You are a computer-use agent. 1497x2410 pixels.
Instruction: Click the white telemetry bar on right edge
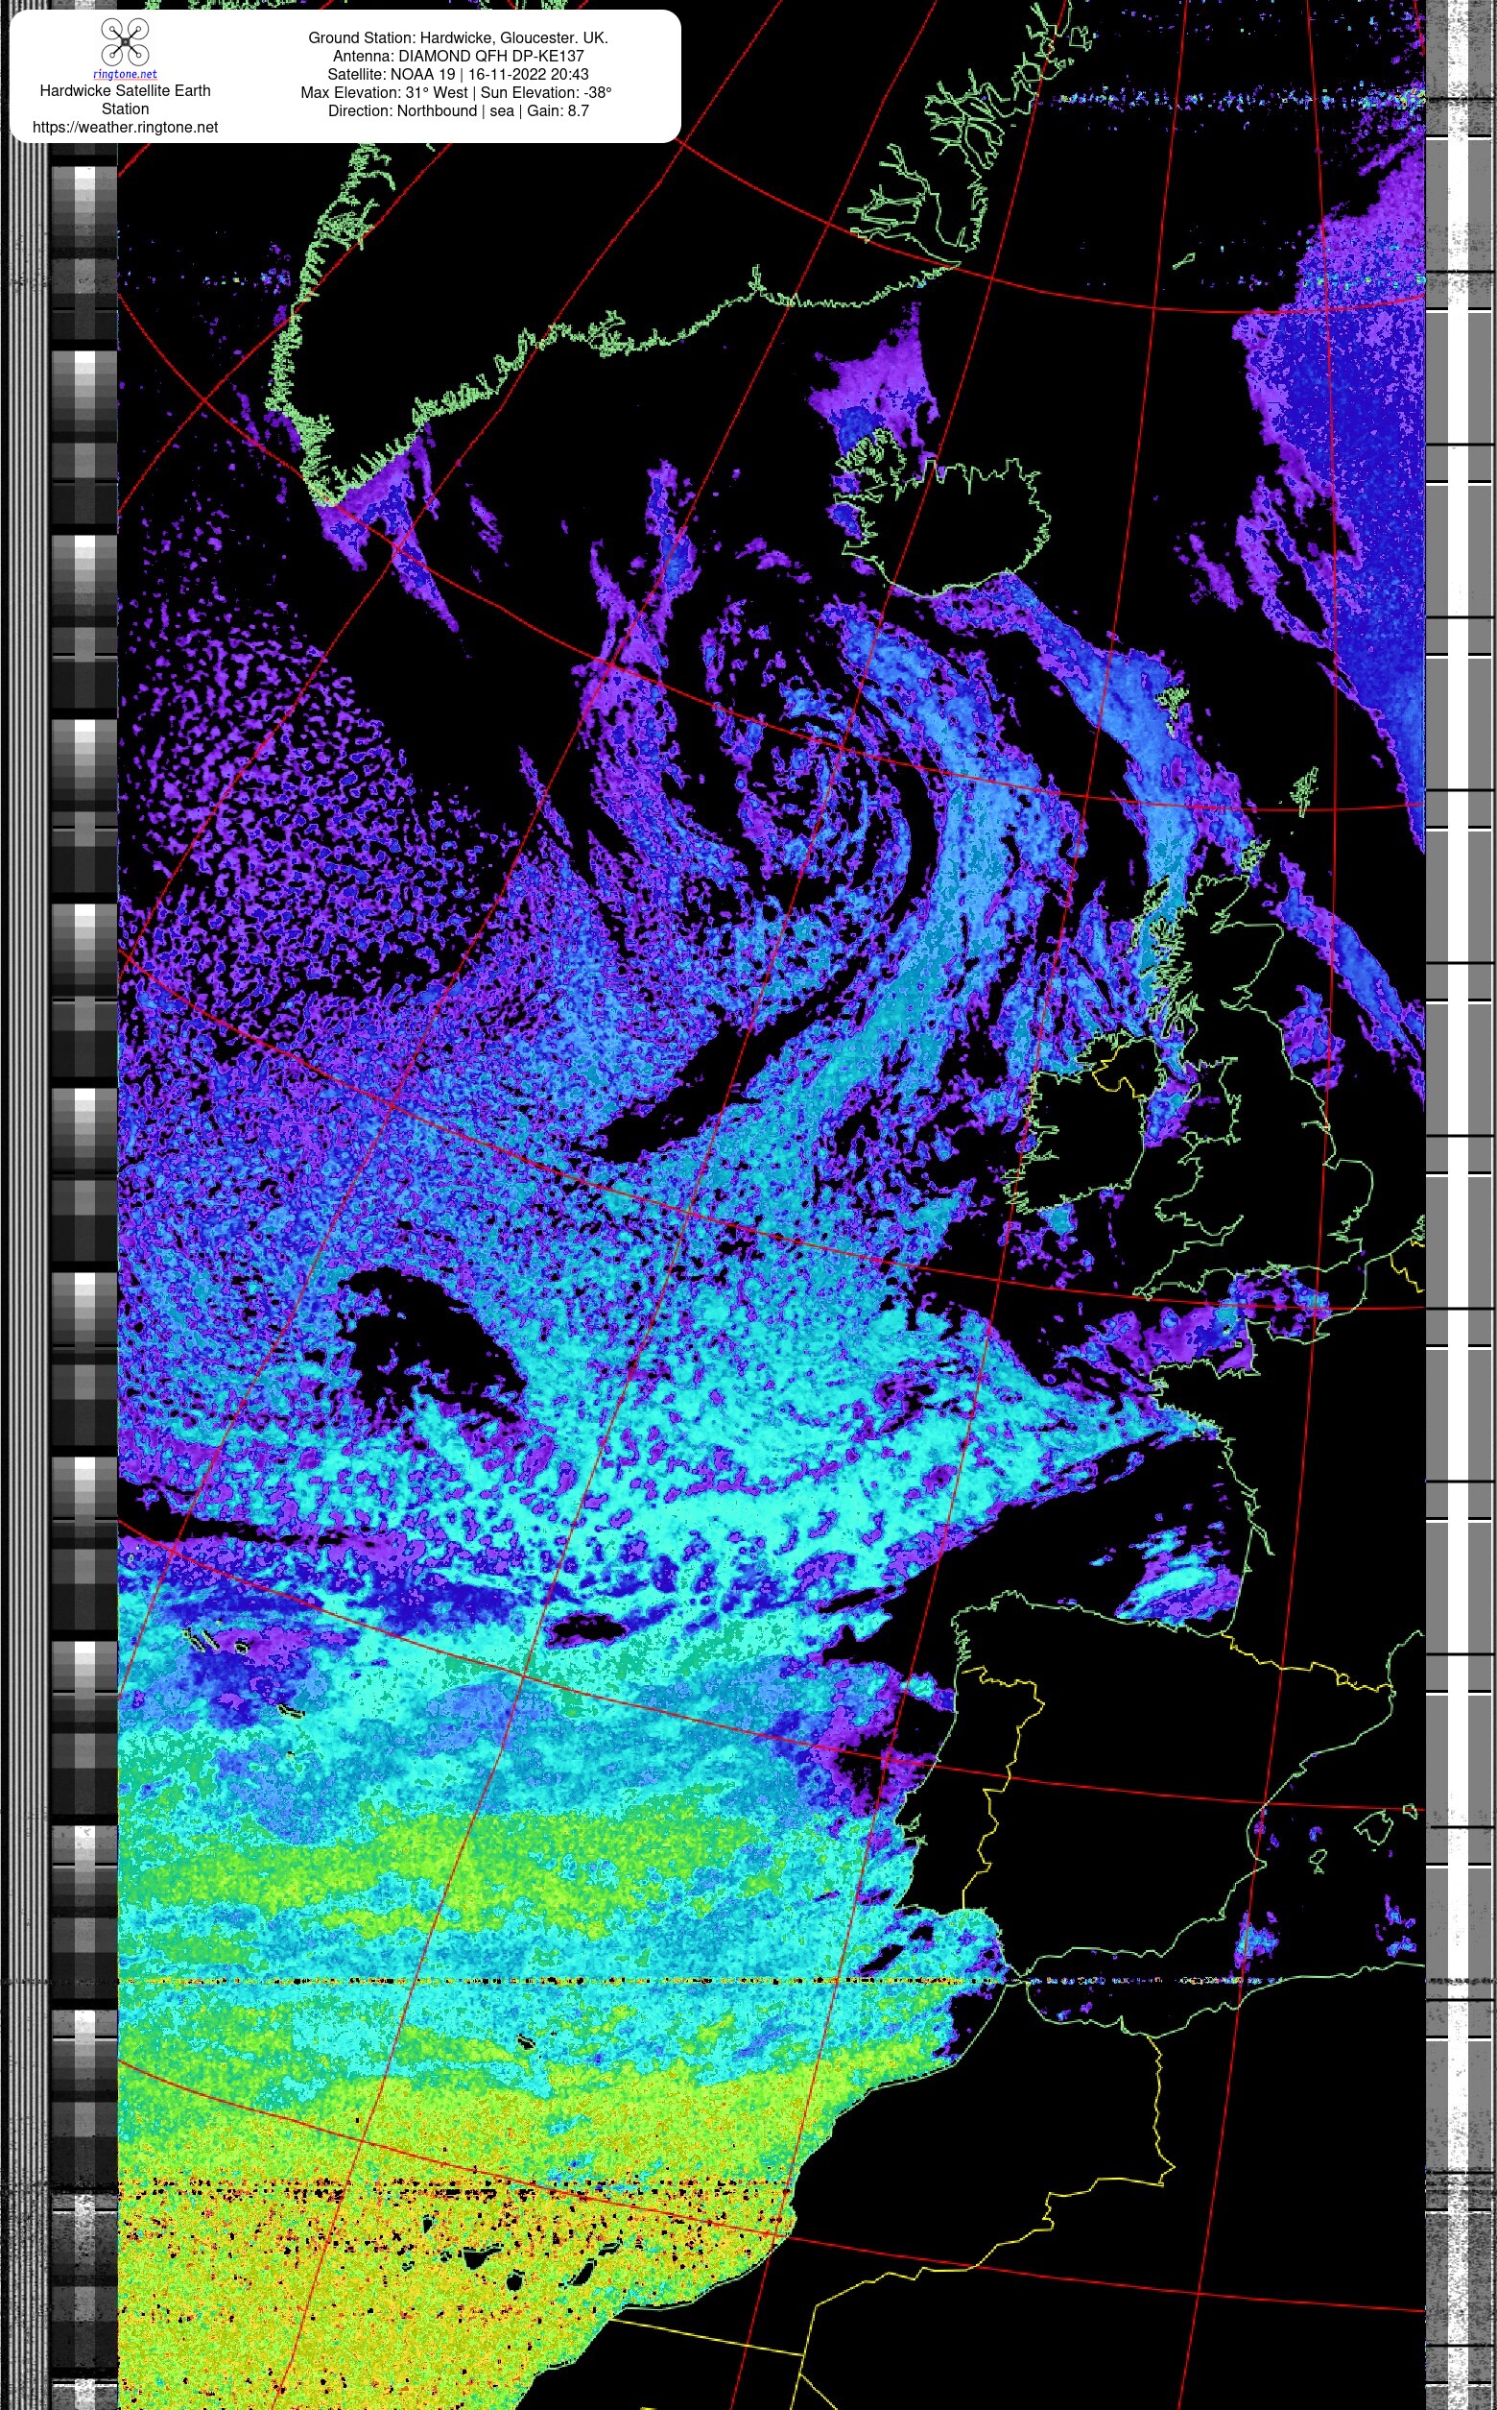1459,297
